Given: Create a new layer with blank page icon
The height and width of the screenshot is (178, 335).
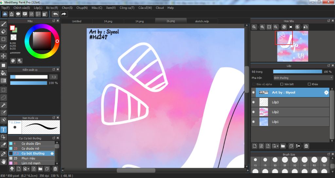Looking at the screenshot, I should tap(255, 146).
